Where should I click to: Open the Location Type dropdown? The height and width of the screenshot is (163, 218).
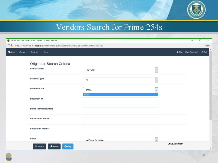(x=121, y=80)
